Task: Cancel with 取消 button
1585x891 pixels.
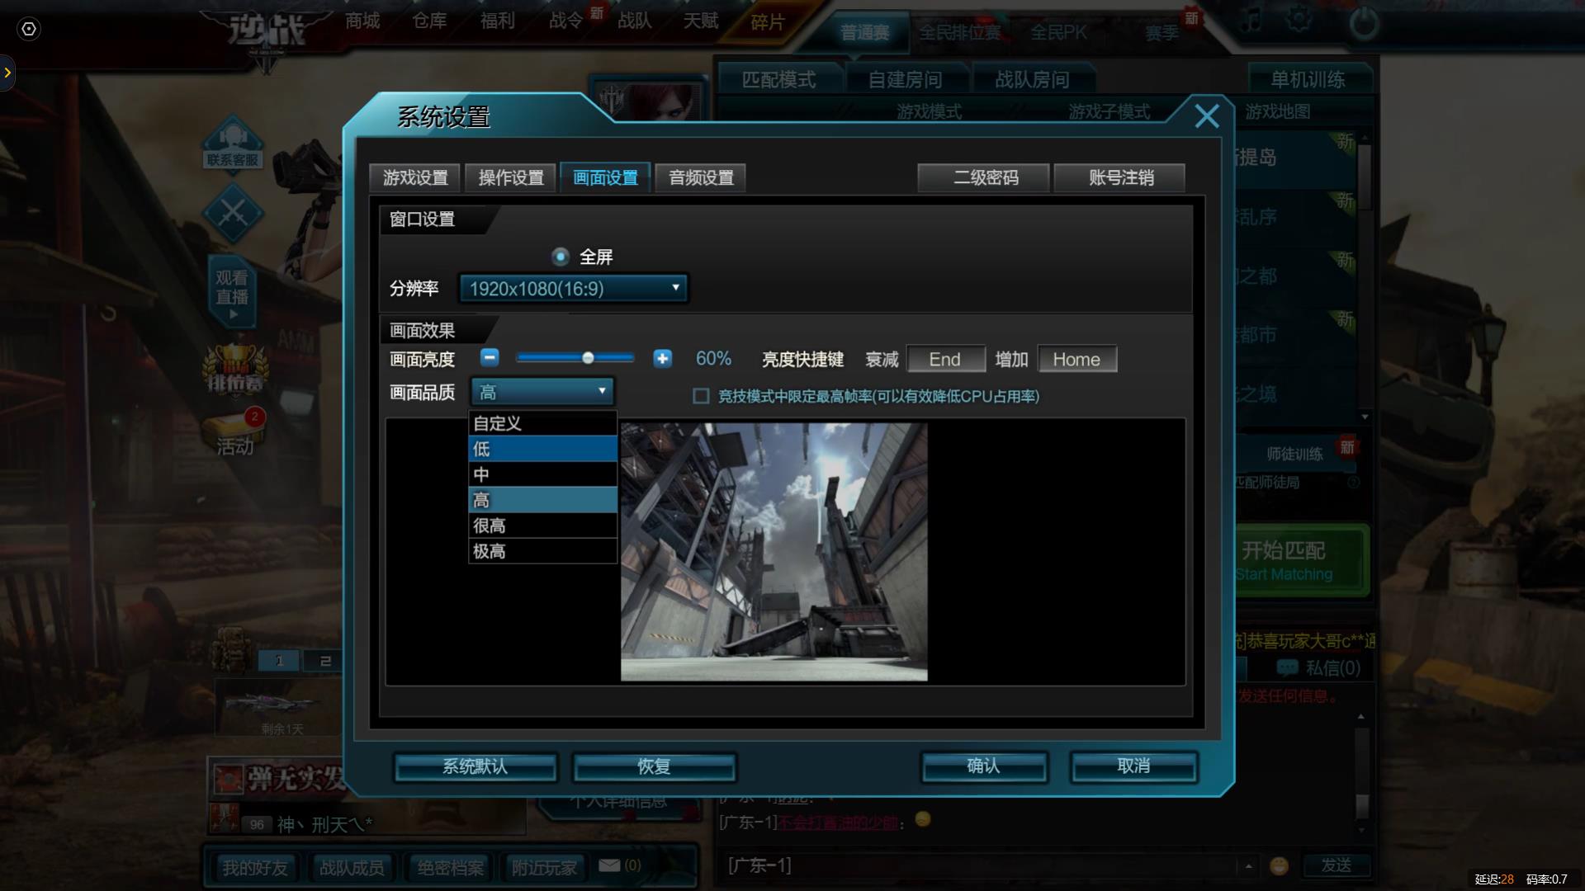Action: click(1133, 766)
